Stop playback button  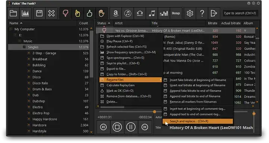coord(117,127)
